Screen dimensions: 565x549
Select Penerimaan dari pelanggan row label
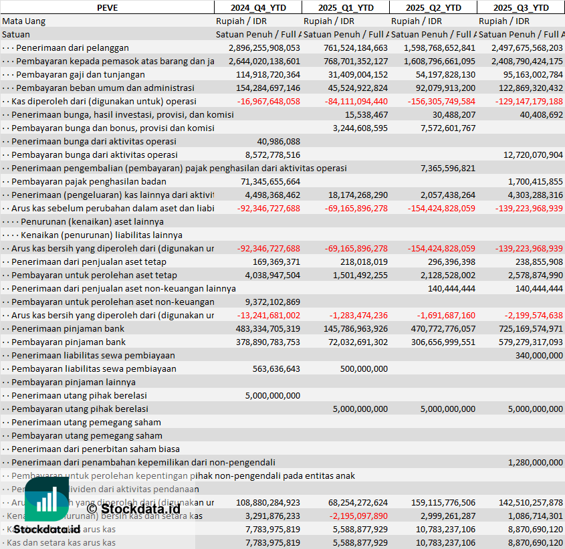72,48
